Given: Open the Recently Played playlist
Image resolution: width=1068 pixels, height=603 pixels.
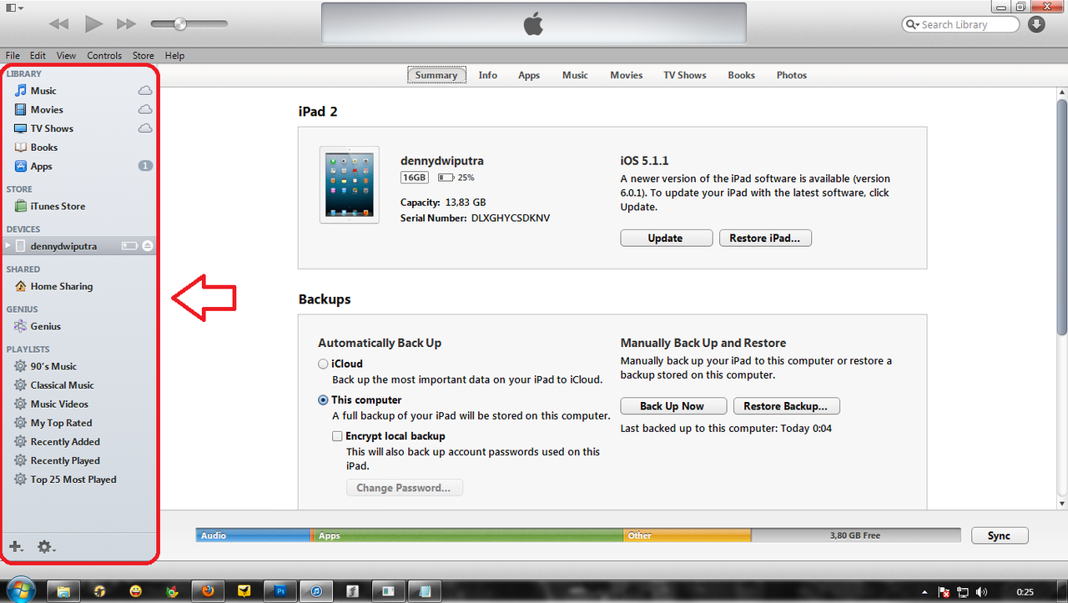Looking at the screenshot, I should [x=65, y=461].
